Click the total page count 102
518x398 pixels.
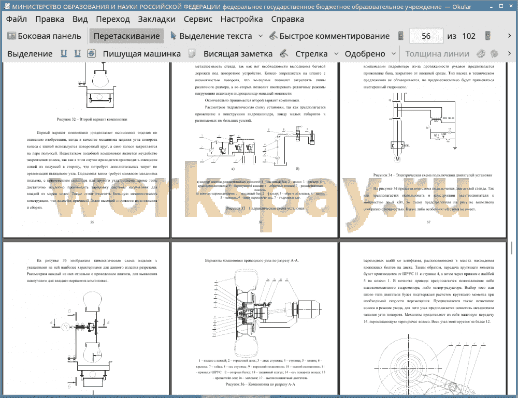pos(468,36)
